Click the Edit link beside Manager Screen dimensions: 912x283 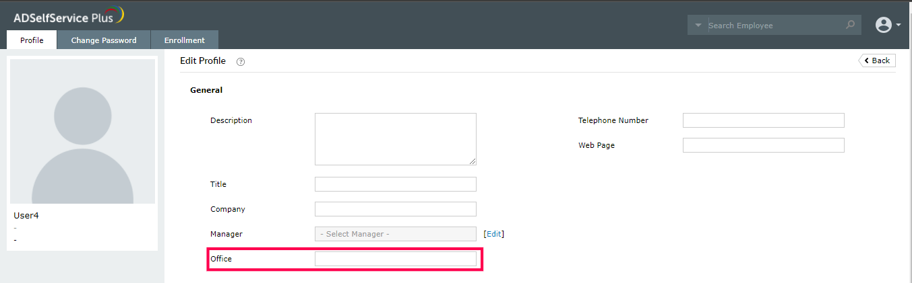[x=494, y=234]
